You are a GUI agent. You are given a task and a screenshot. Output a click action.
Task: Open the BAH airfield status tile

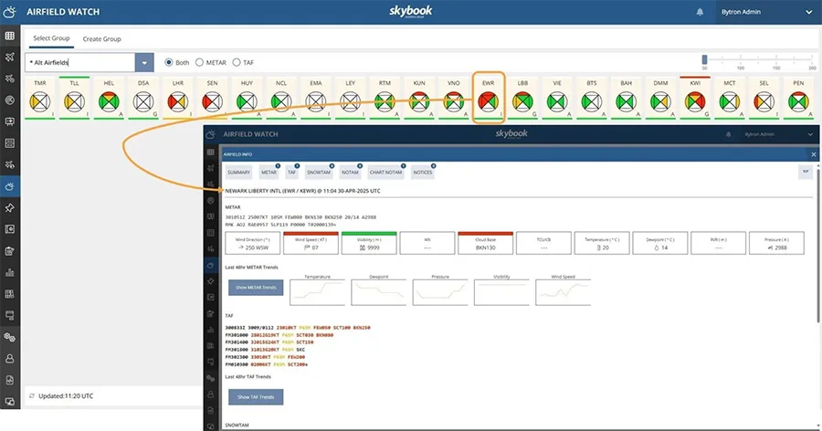626,98
